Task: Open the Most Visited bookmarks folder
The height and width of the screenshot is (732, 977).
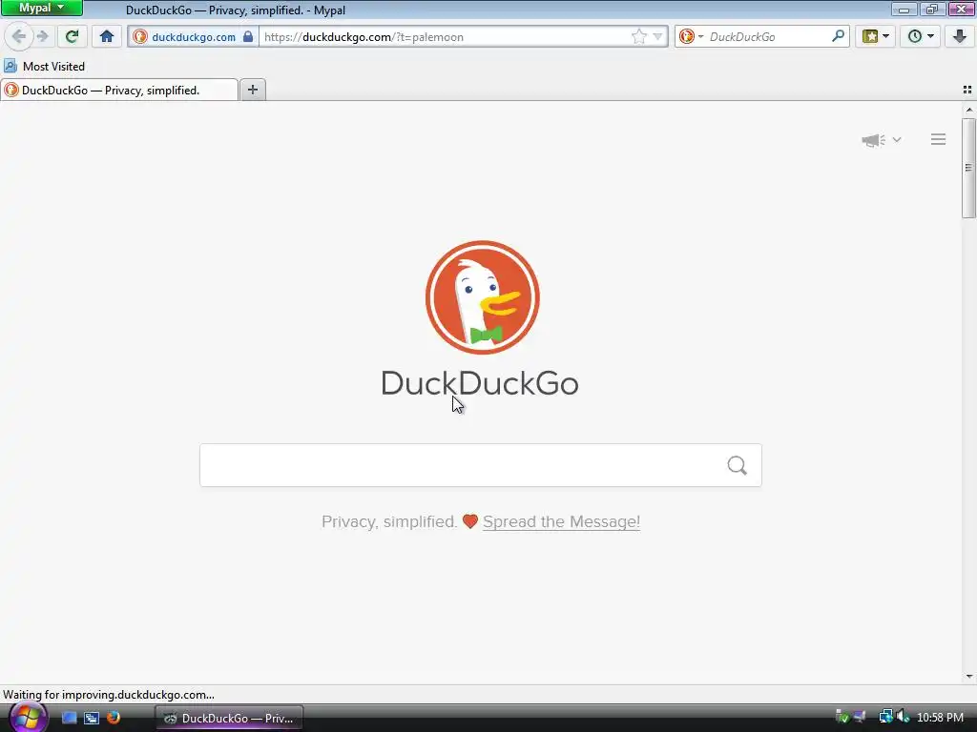Action: [44, 66]
